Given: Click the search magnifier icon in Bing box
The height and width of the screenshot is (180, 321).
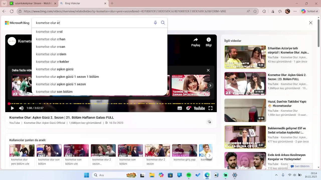Looking at the screenshot, I should tap(163, 23).
